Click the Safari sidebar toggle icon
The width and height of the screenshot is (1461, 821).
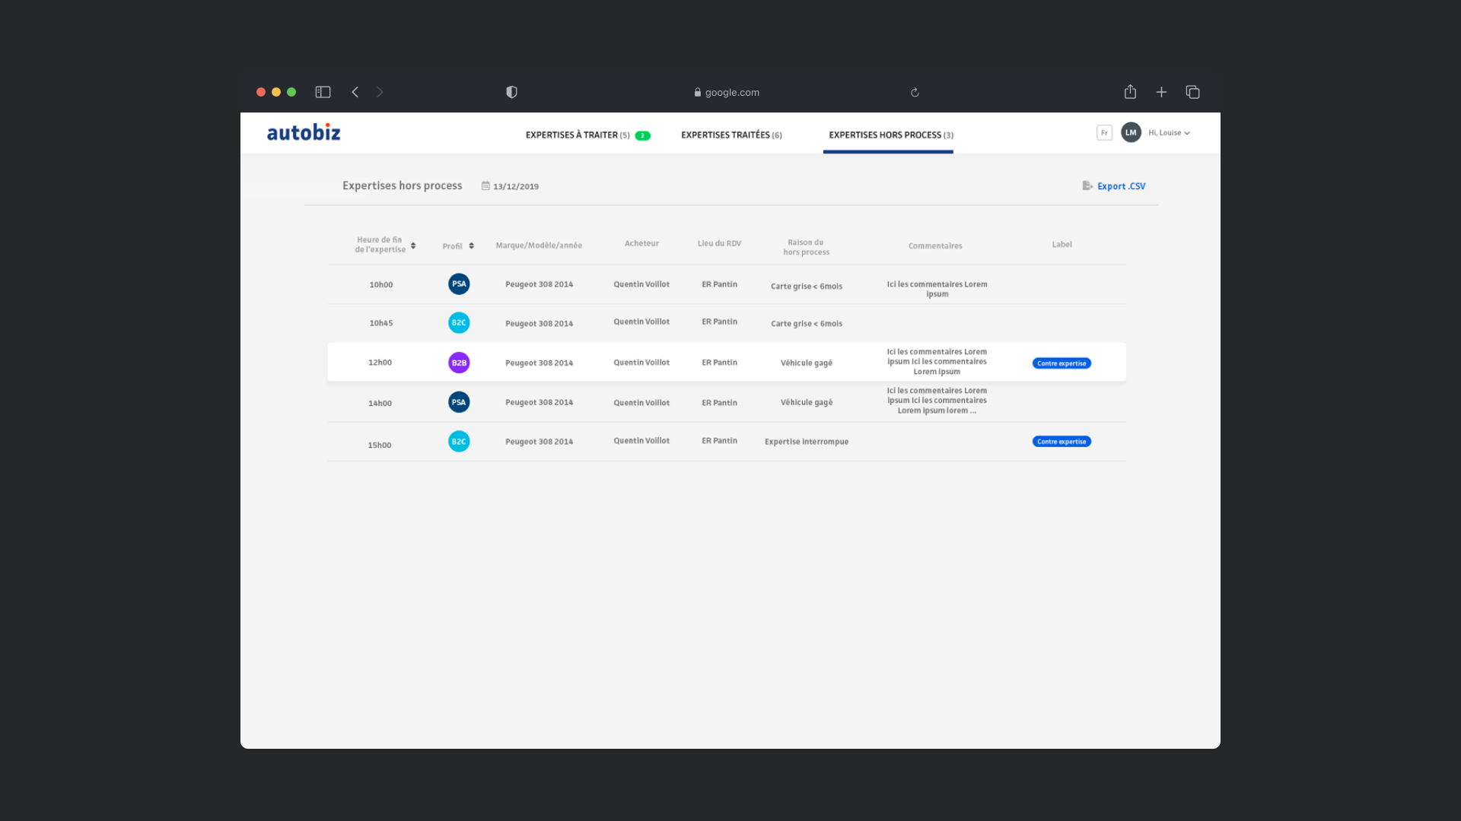click(323, 92)
